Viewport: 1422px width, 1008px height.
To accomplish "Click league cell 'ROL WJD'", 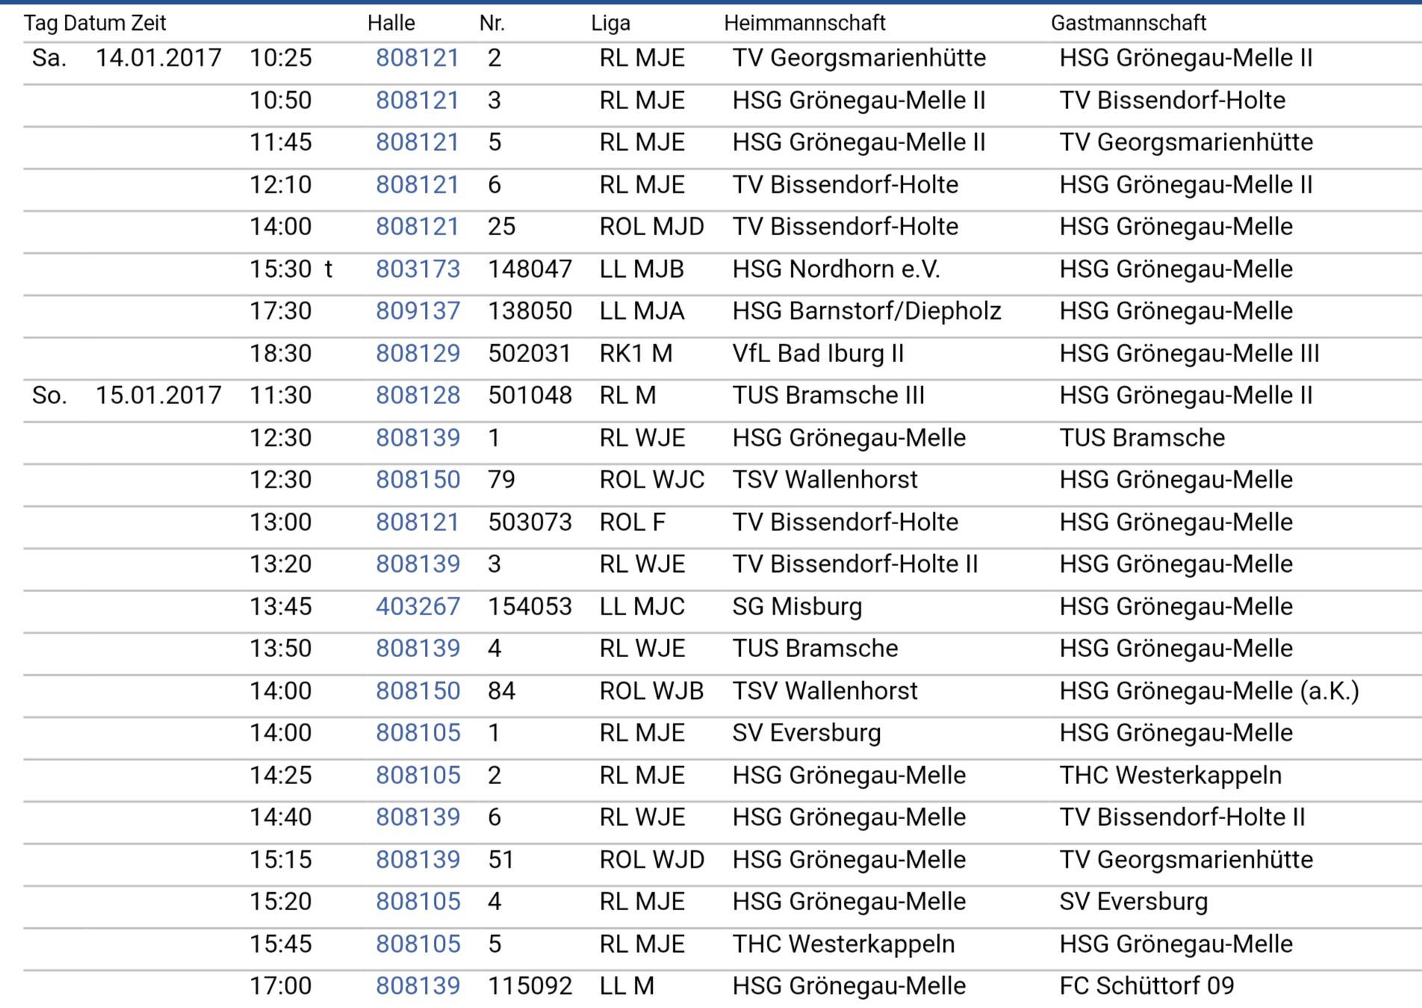I will pos(651,859).
